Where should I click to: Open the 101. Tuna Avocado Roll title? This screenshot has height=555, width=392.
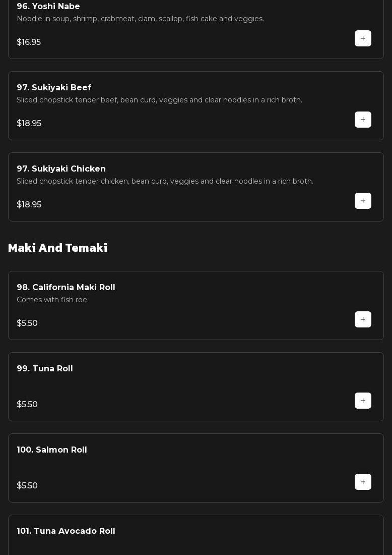click(x=66, y=531)
